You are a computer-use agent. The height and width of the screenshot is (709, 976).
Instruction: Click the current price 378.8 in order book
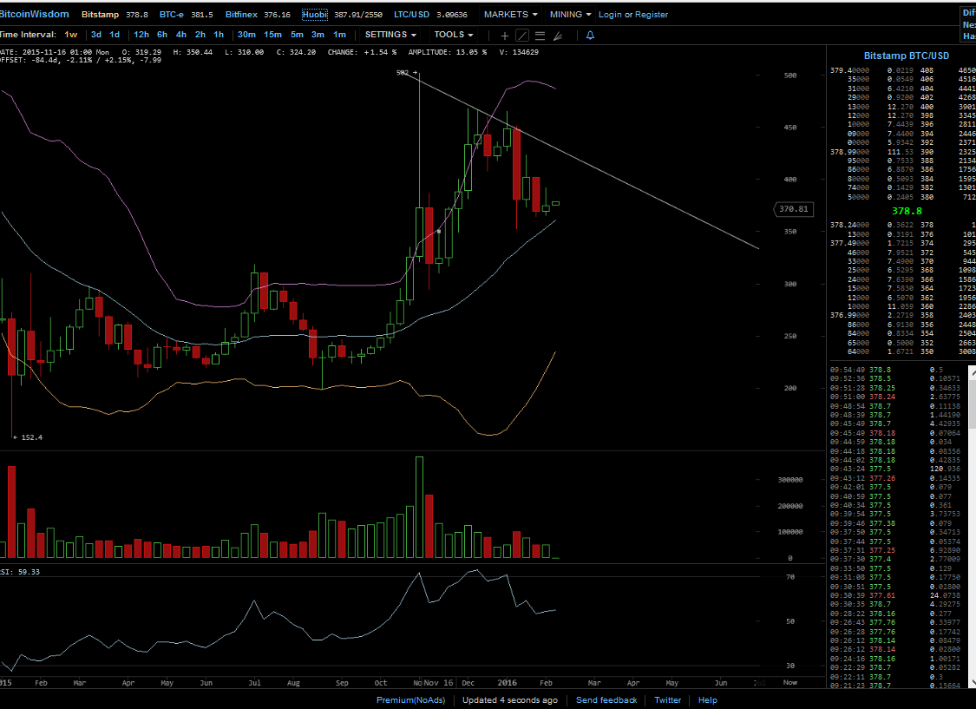tap(907, 211)
